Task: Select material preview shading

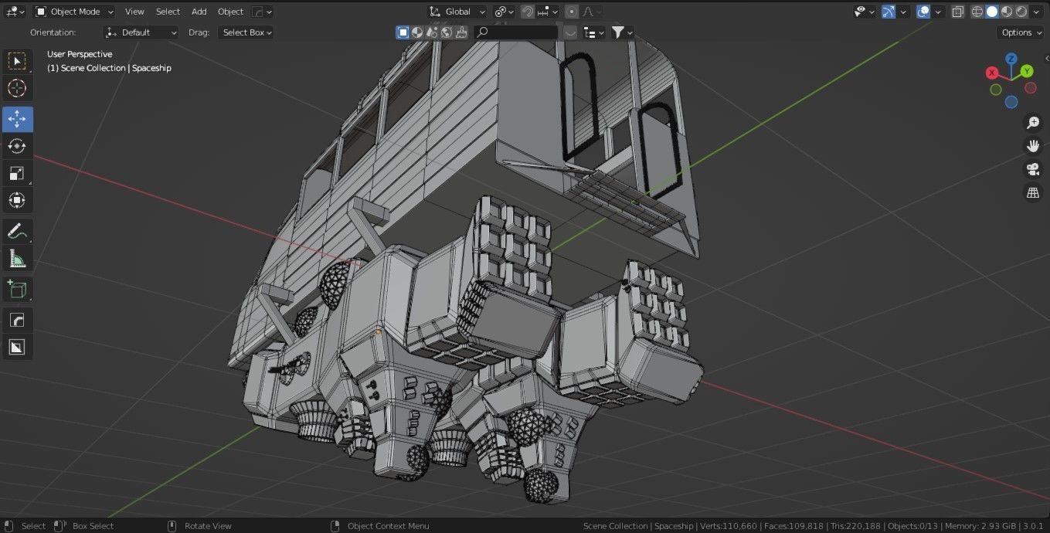Action: pyautogui.click(x=1007, y=12)
